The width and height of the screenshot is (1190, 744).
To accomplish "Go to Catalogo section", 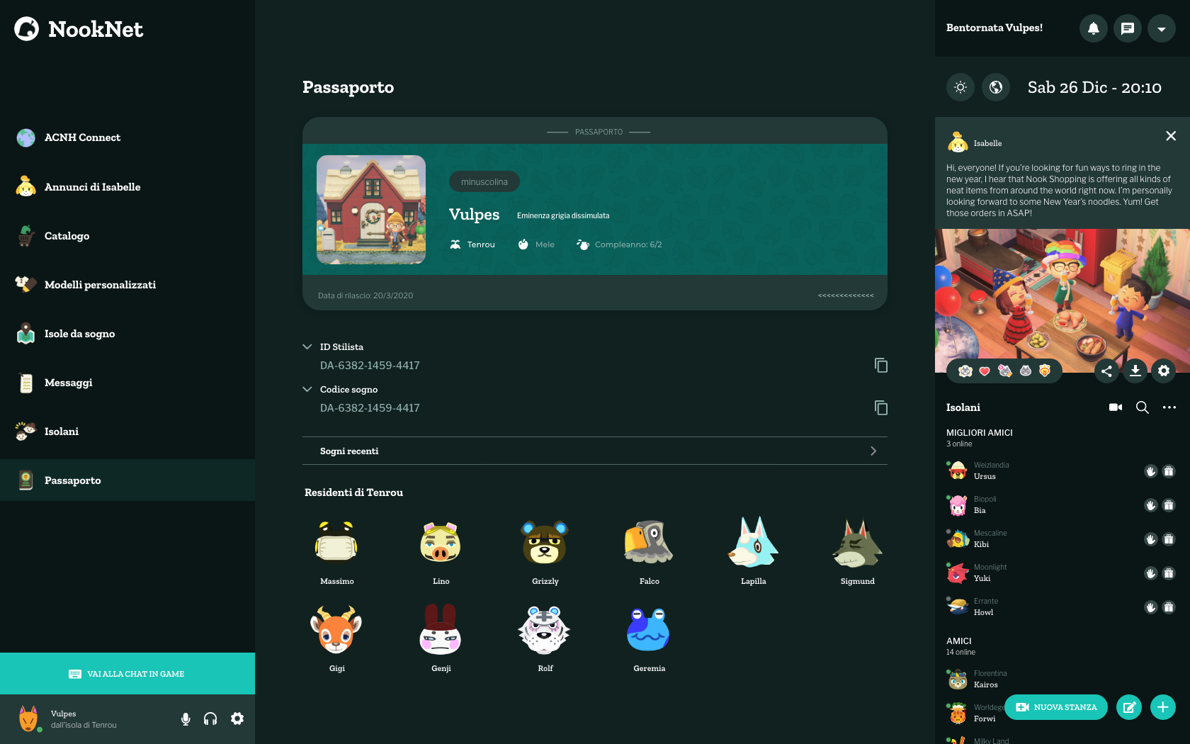I will (127, 236).
